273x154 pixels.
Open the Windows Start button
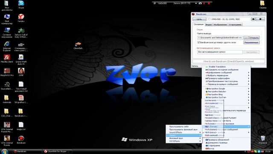coord(4,151)
